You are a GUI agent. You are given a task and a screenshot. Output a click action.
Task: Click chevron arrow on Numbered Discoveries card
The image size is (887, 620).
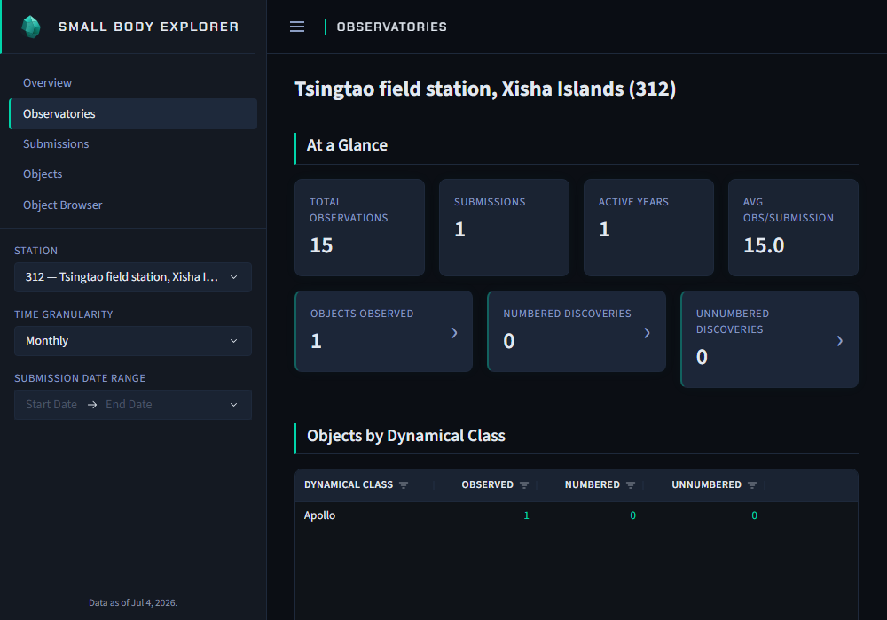648,333
